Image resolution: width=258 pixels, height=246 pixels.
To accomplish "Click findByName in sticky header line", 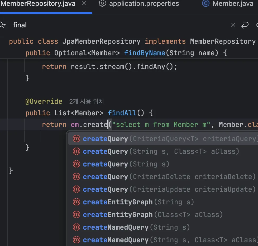I will coord(145,53).
